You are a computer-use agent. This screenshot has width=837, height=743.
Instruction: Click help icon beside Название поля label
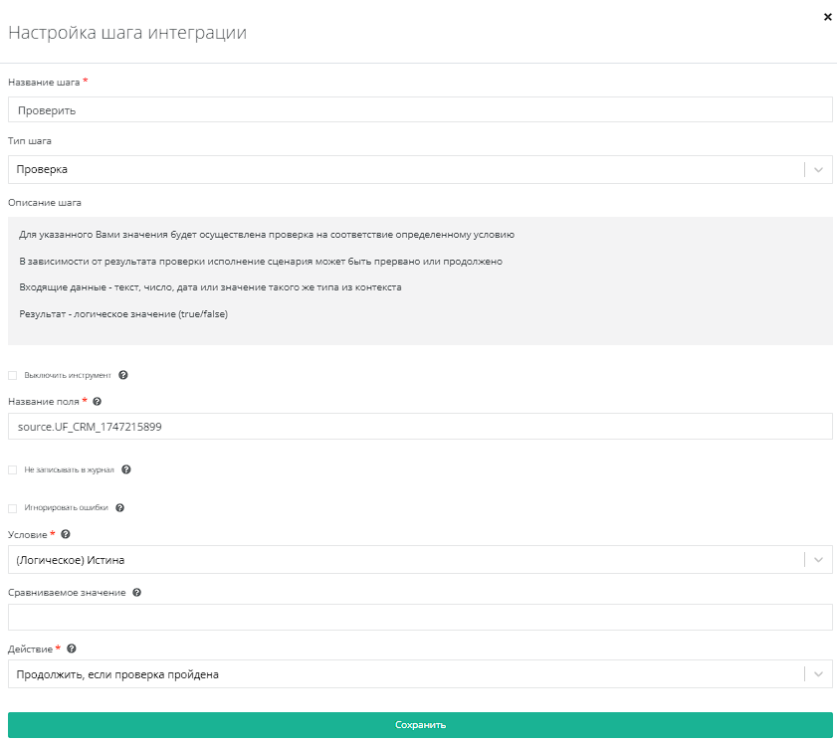click(x=97, y=402)
